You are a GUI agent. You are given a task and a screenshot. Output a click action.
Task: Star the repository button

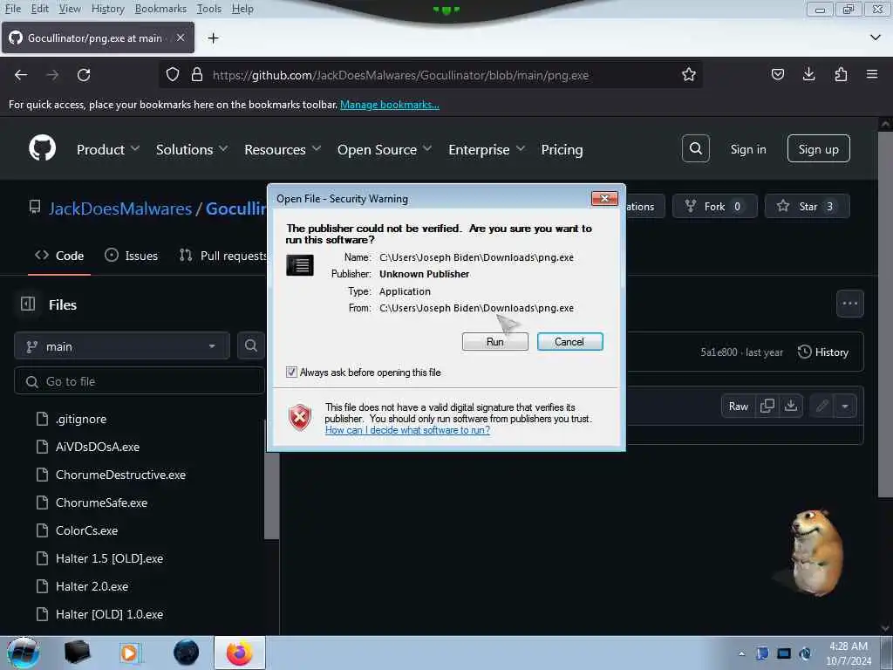[x=807, y=206]
